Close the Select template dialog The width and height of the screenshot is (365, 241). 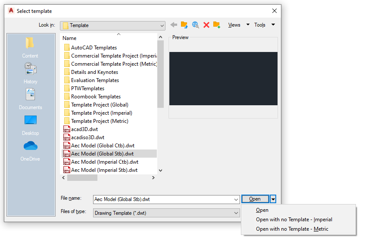(x=275, y=11)
